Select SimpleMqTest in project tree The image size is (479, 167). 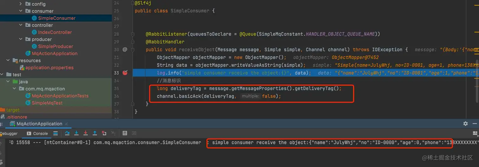pos(47,103)
